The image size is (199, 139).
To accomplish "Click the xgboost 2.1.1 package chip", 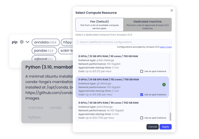I will [x=43, y=59].
